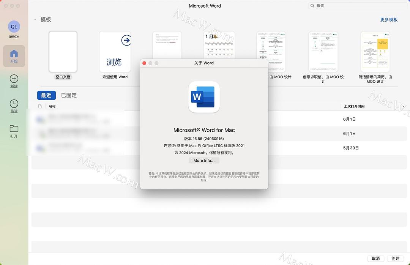Open the 更多模板 link

point(389,20)
